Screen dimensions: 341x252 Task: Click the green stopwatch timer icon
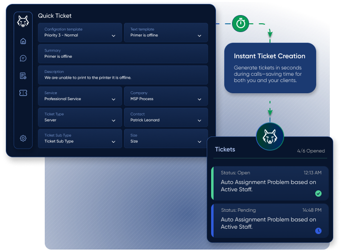(x=240, y=23)
